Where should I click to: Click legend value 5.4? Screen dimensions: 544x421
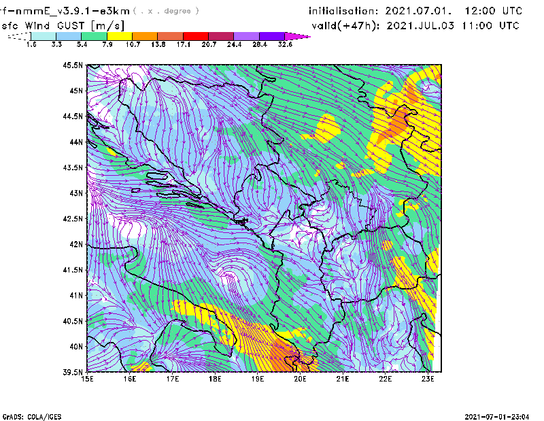pos(82,44)
